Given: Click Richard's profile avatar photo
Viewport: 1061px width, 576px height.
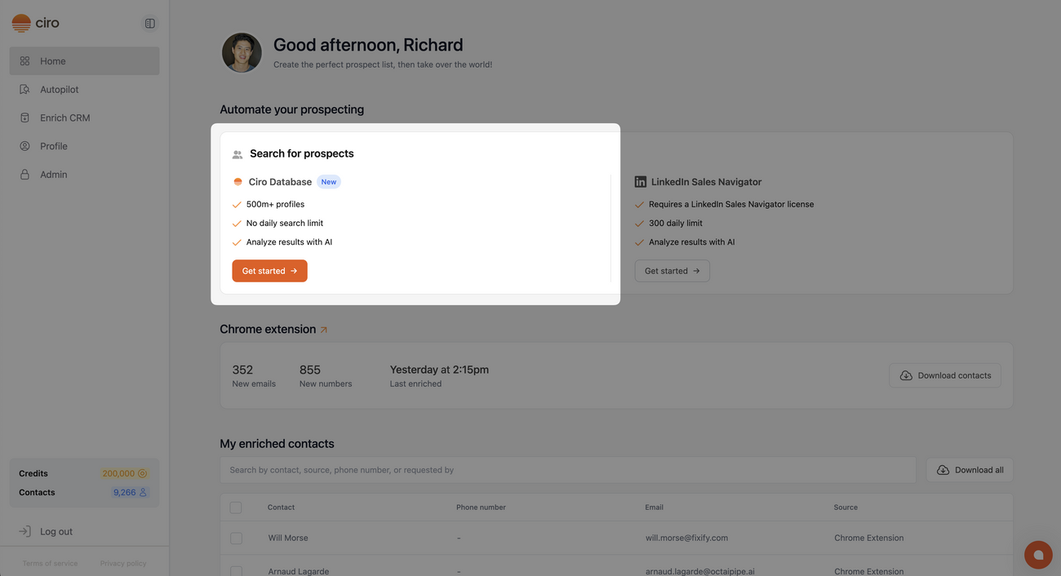Looking at the screenshot, I should 242,53.
